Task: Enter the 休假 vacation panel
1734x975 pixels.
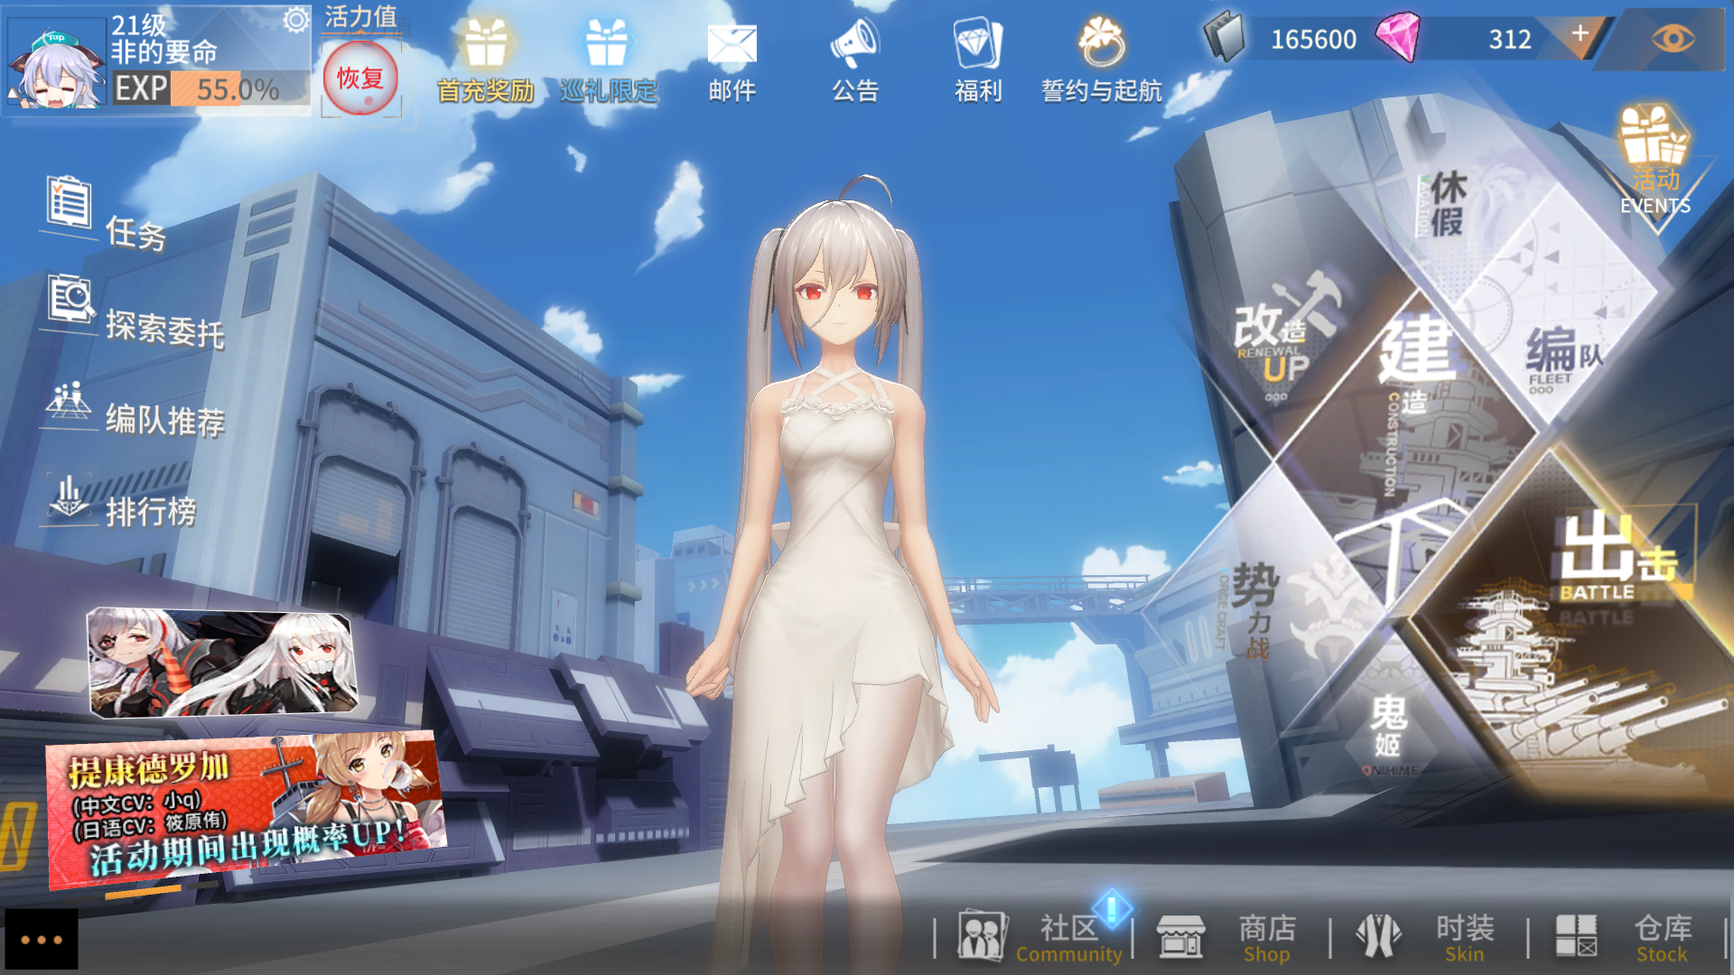Action: click(1447, 204)
